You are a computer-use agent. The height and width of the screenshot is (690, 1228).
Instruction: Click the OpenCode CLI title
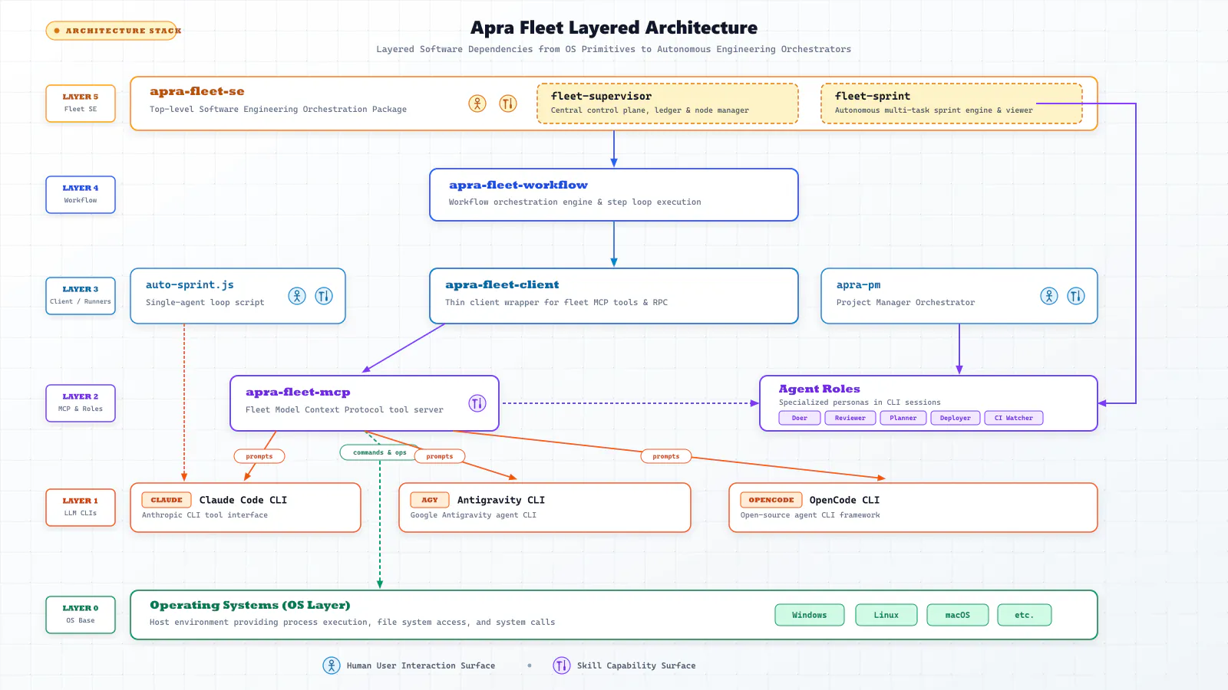[x=844, y=500]
